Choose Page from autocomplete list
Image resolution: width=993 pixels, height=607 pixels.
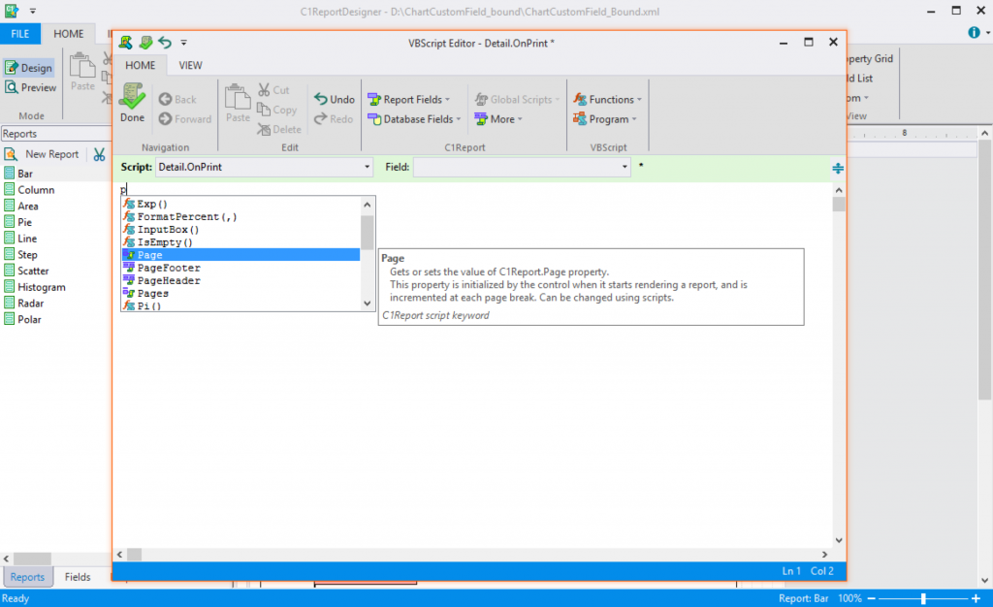pos(240,254)
